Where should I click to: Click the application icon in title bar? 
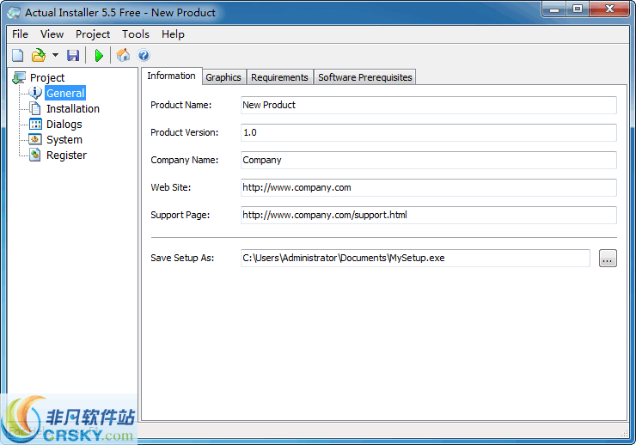[14, 13]
